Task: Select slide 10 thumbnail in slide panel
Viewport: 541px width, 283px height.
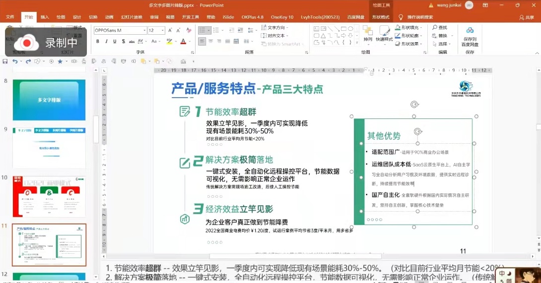Action: click(49, 196)
